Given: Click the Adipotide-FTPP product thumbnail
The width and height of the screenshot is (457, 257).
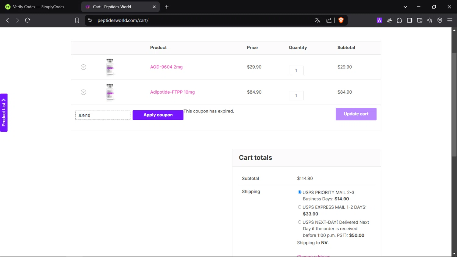Looking at the screenshot, I should point(110,92).
